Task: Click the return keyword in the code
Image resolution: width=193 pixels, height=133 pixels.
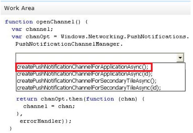Action: click(27, 99)
